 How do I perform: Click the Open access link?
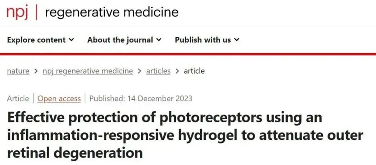coord(59,98)
